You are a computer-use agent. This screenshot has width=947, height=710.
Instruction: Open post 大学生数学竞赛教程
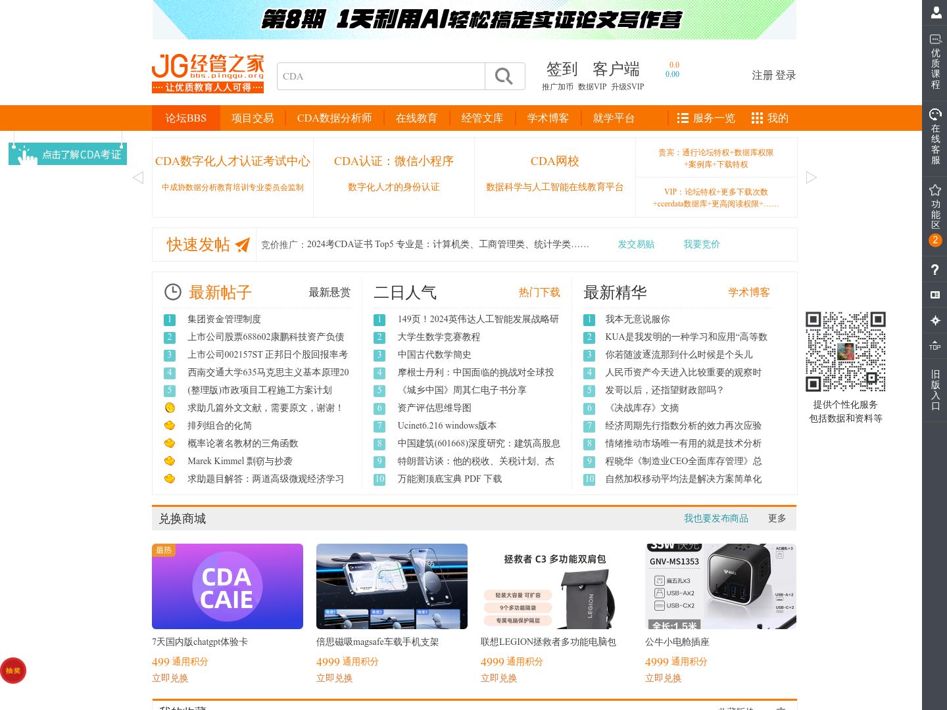(439, 337)
